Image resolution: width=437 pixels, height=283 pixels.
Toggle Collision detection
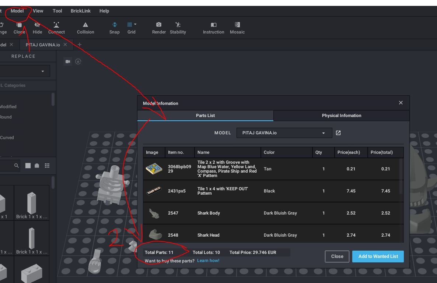coord(85,25)
